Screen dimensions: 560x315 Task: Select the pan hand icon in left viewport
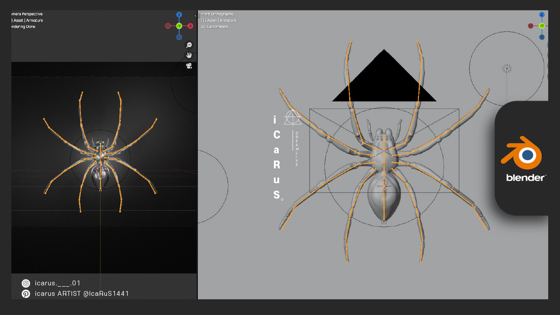[x=189, y=55]
